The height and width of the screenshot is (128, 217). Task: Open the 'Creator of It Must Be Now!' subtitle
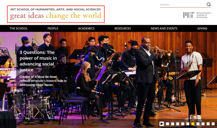point(43,81)
